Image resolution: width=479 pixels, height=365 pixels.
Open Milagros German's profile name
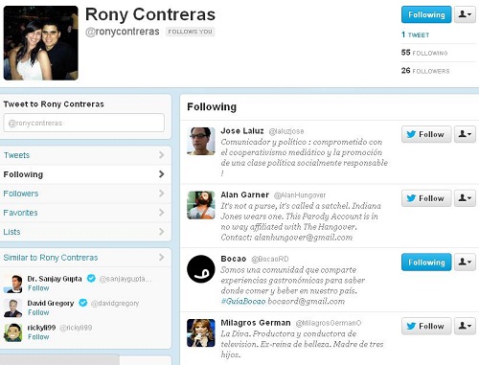(x=256, y=323)
